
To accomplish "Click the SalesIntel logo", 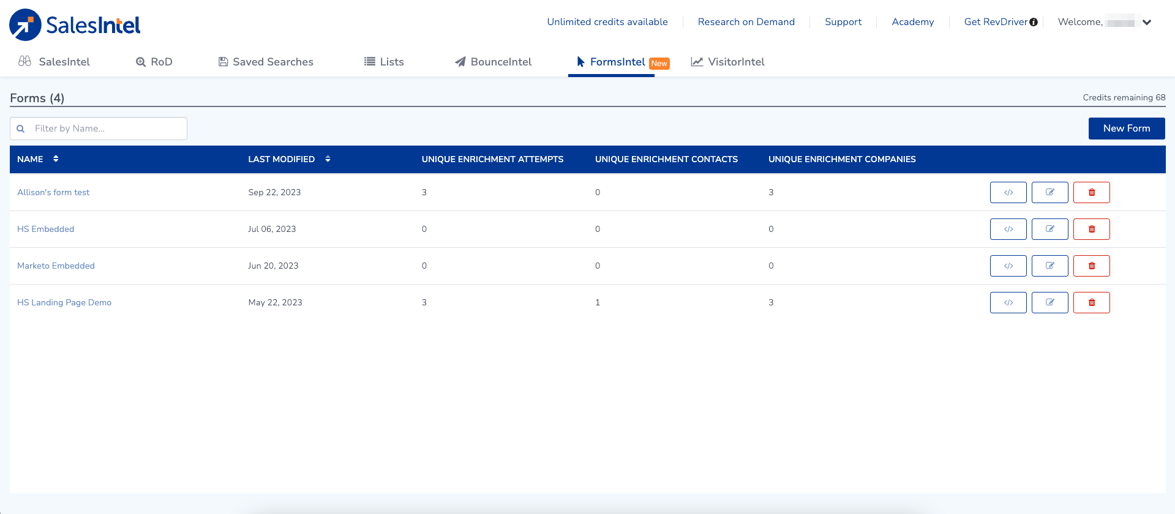I will click(x=75, y=25).
